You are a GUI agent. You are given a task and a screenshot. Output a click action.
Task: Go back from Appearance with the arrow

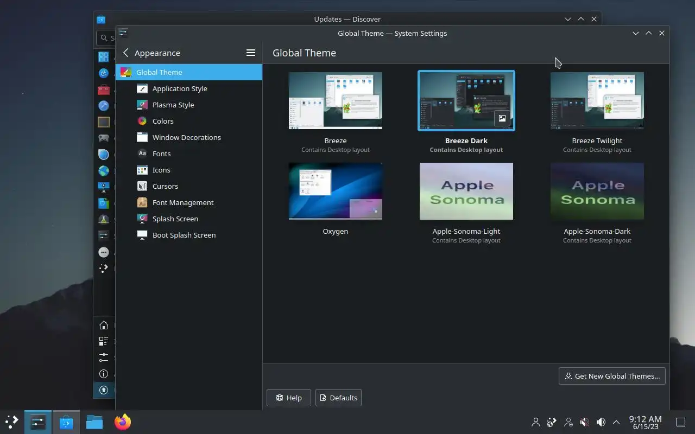click(x=126, y=53)
